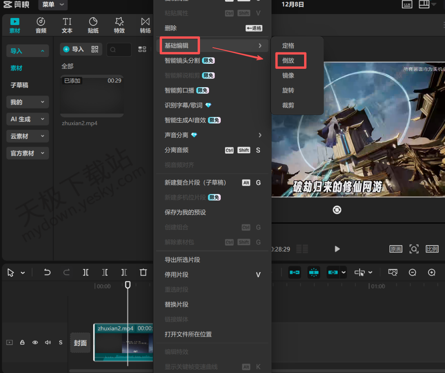This screenshot has width=445, height=373.
Task: Click the fullscreen preview magnifier icon
Action: pyautogui.click(x=414, y=249)
